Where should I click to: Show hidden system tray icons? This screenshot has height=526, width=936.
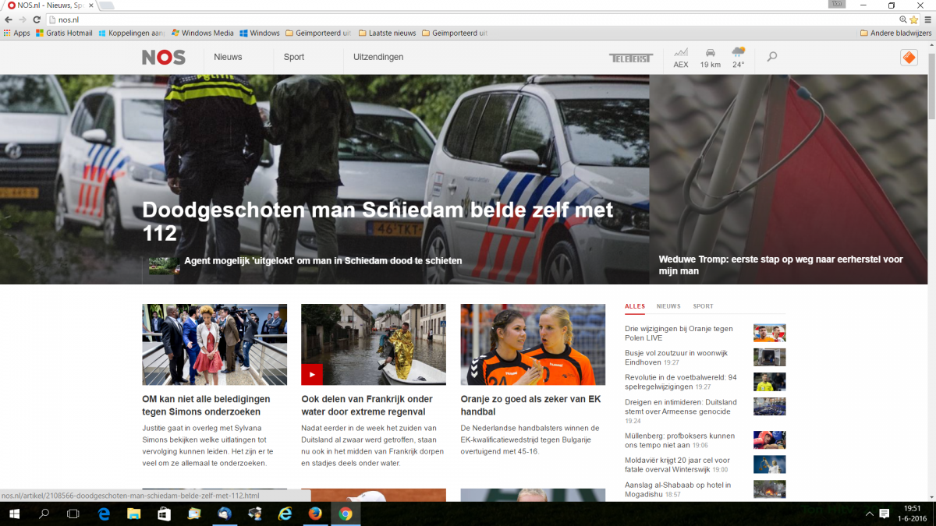(x=870, y=514)
